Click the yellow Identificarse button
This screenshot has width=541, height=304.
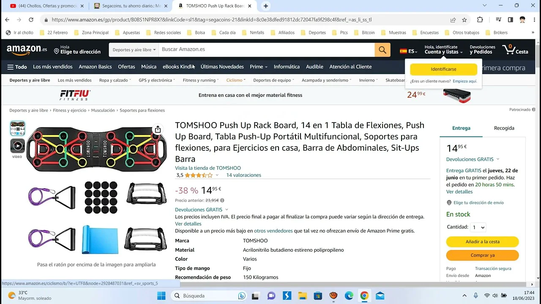[443, 69]
